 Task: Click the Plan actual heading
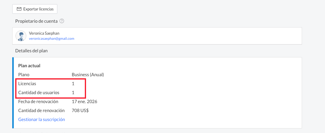coord(29,65)
